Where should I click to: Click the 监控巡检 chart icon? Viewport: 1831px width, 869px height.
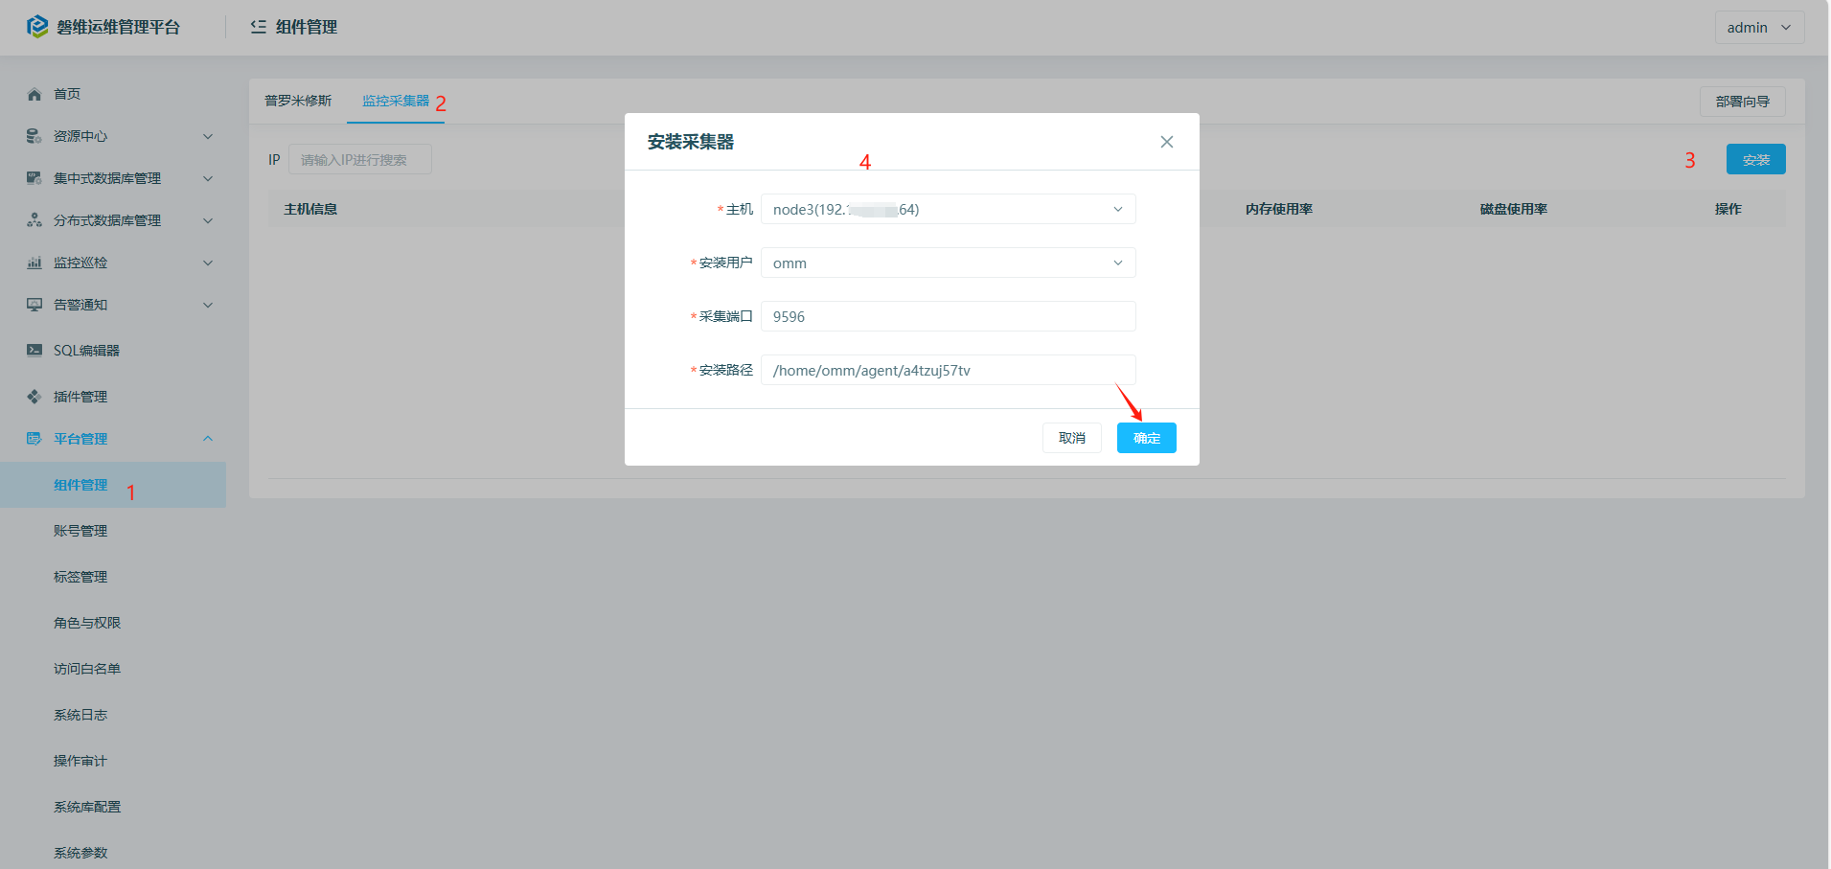tap(34, 263)
